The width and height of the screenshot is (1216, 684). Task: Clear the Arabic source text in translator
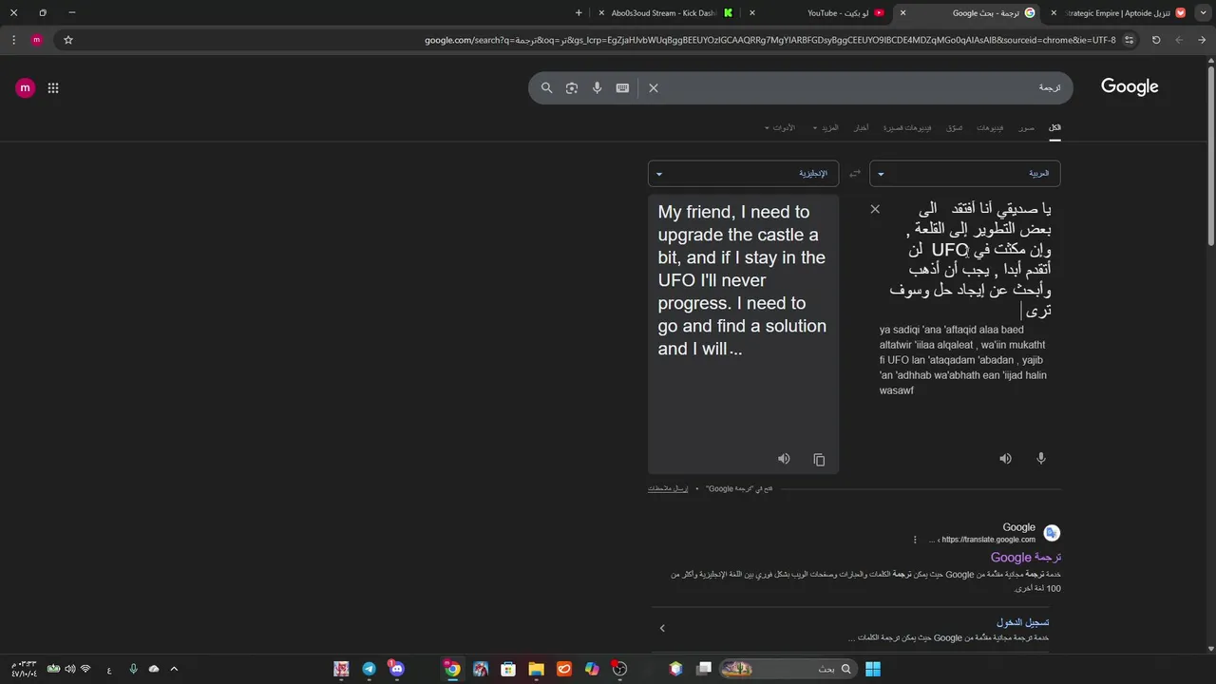875,209
